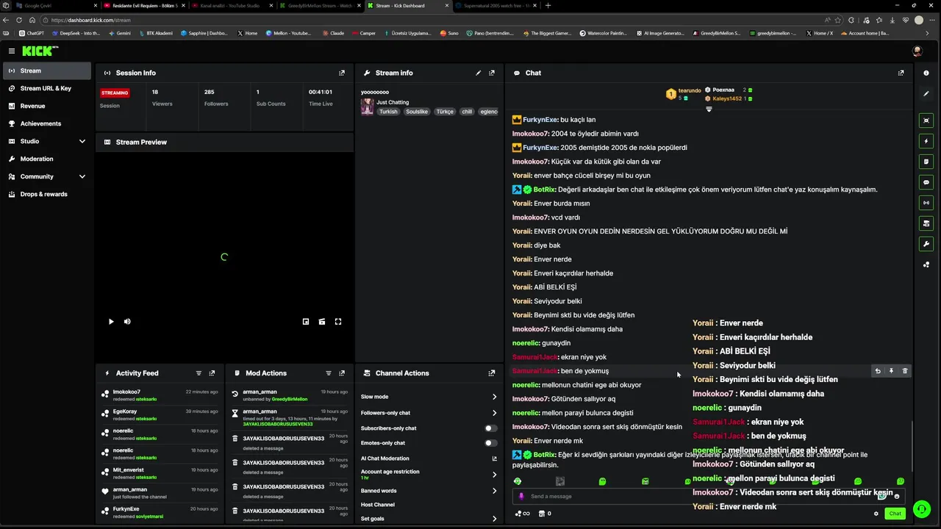Expand the Studio sidebar section
The image size is (941, 529).
(82, 141)
